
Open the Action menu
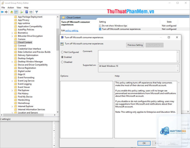pyautogui.click(x=11, y=8)
